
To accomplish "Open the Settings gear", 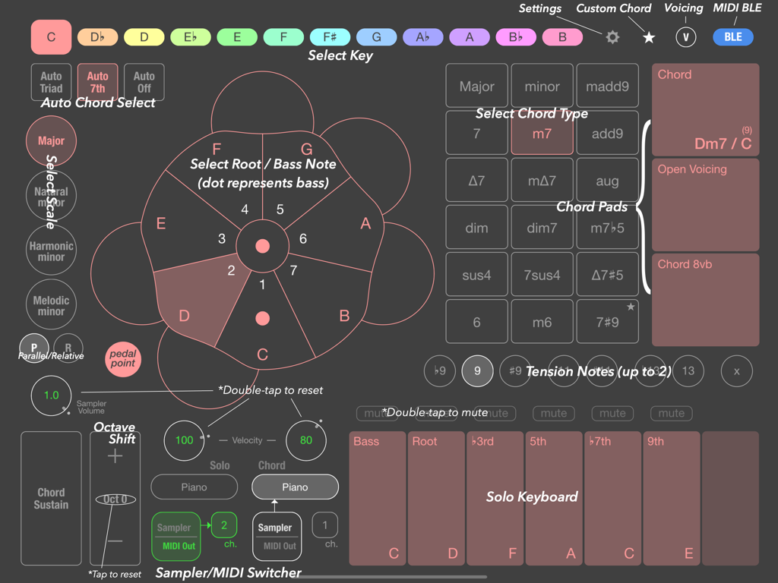I will click(x=612, y=36).
